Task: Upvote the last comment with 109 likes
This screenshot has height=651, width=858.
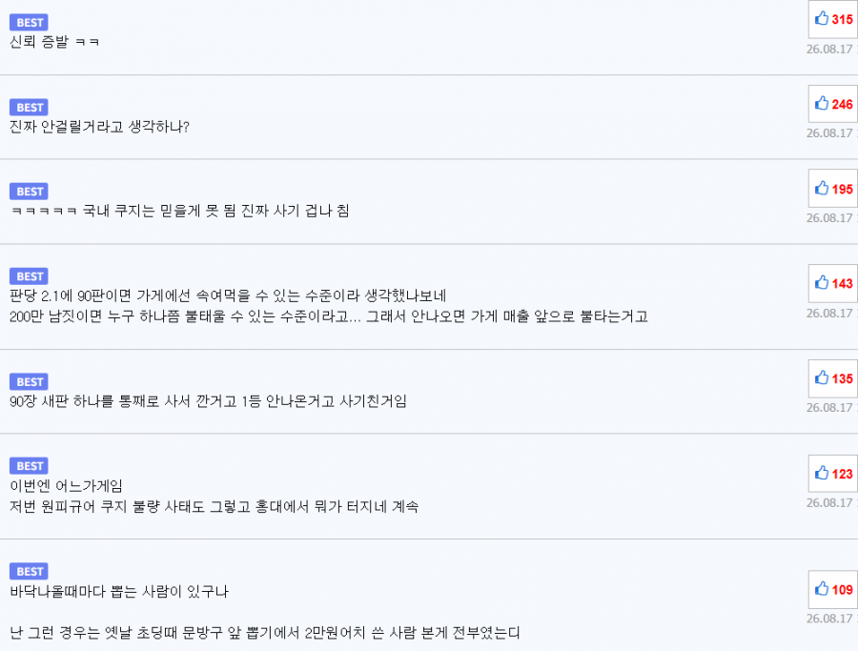Action: coord(833,590)
